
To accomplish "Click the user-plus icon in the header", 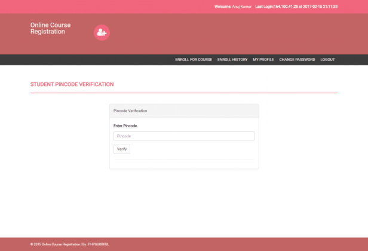I will 101,33.
